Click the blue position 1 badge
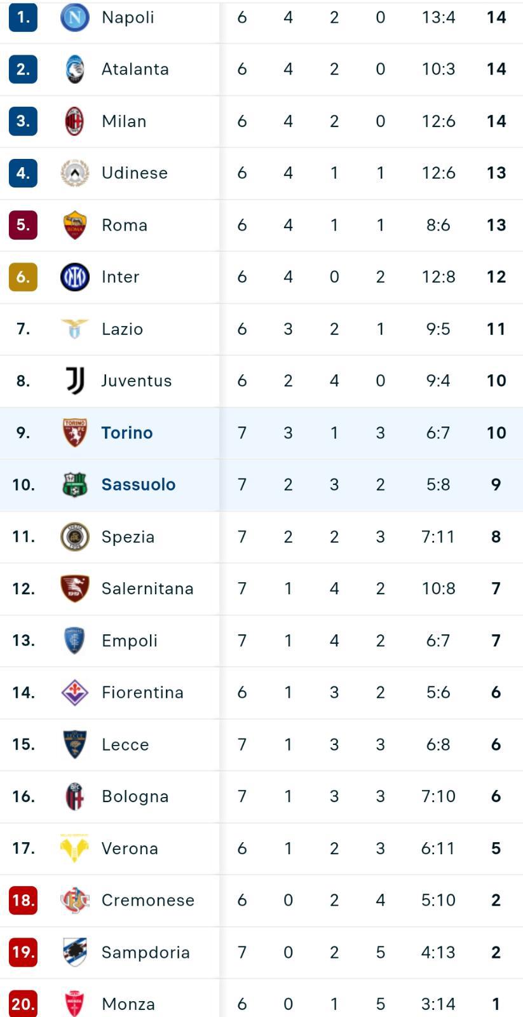This screenshot has width=523, height=1017. tap(23, 17)
